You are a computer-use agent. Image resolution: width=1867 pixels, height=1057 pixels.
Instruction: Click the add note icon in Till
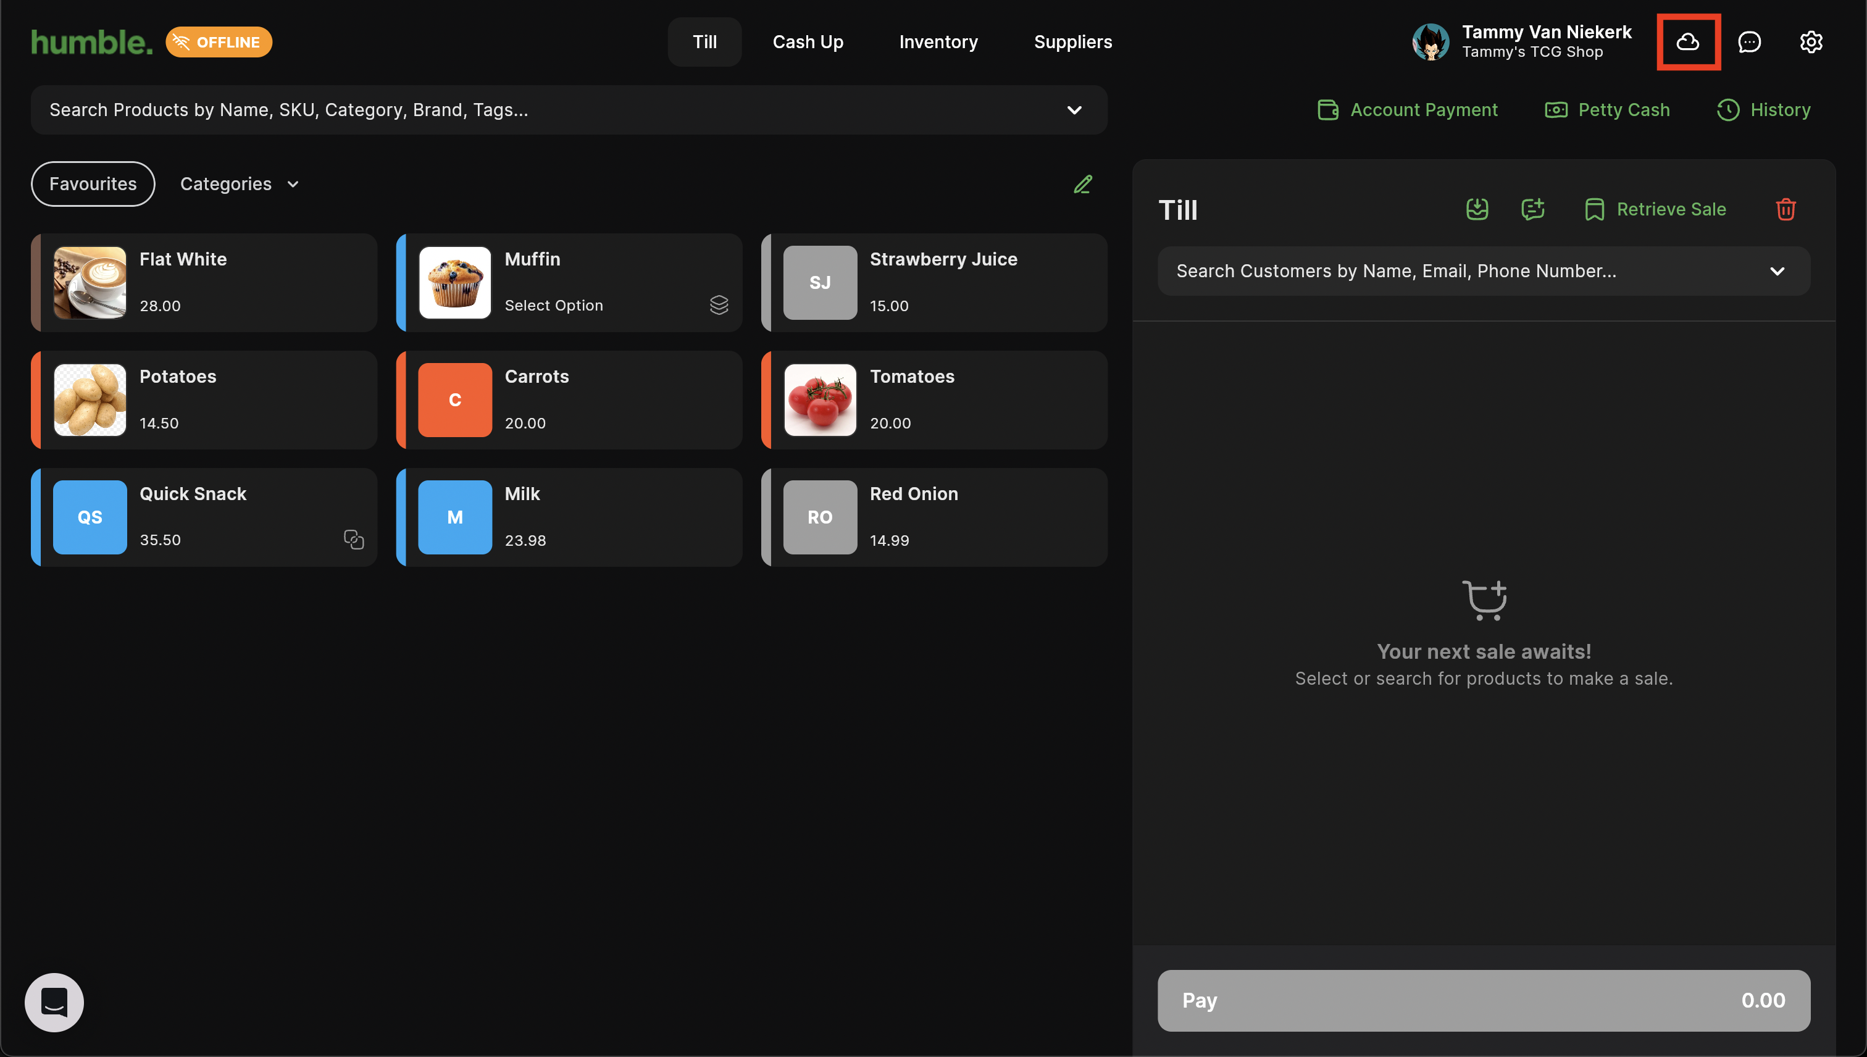[x=1532, y=209]
